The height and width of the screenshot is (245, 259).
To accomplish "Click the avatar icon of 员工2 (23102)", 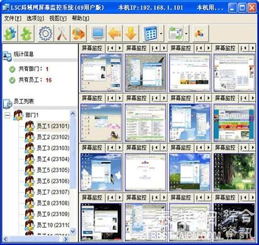I will tap(30, 137).
